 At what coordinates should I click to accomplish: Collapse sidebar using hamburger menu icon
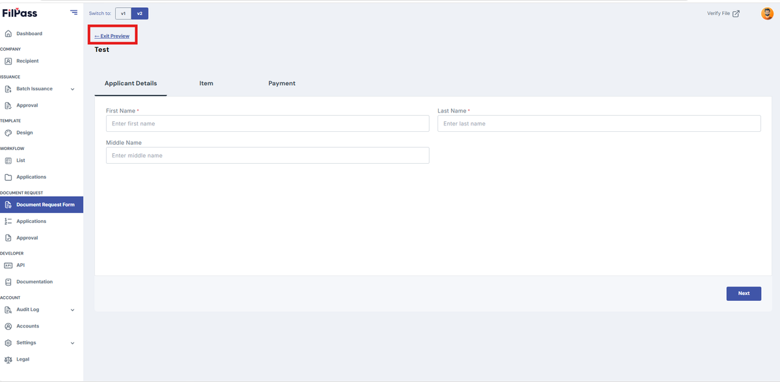(x=73, y=13)
